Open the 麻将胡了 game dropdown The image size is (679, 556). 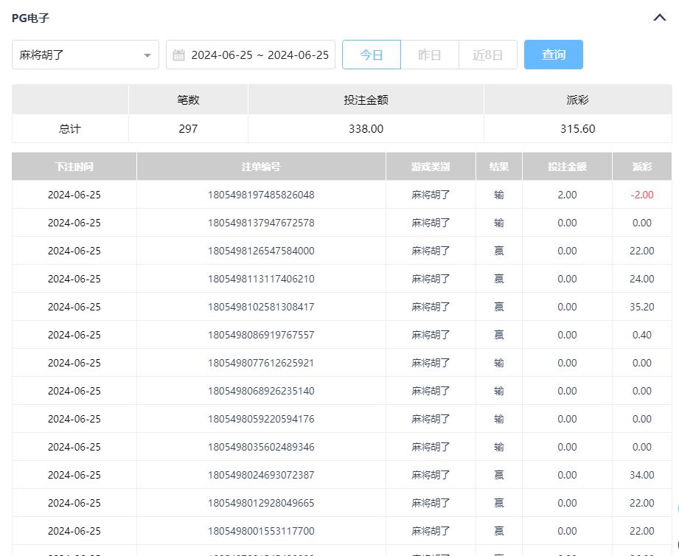pos(85,55)
